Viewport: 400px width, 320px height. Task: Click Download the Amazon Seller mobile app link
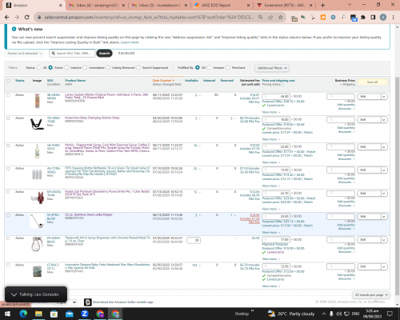point(123,302)
